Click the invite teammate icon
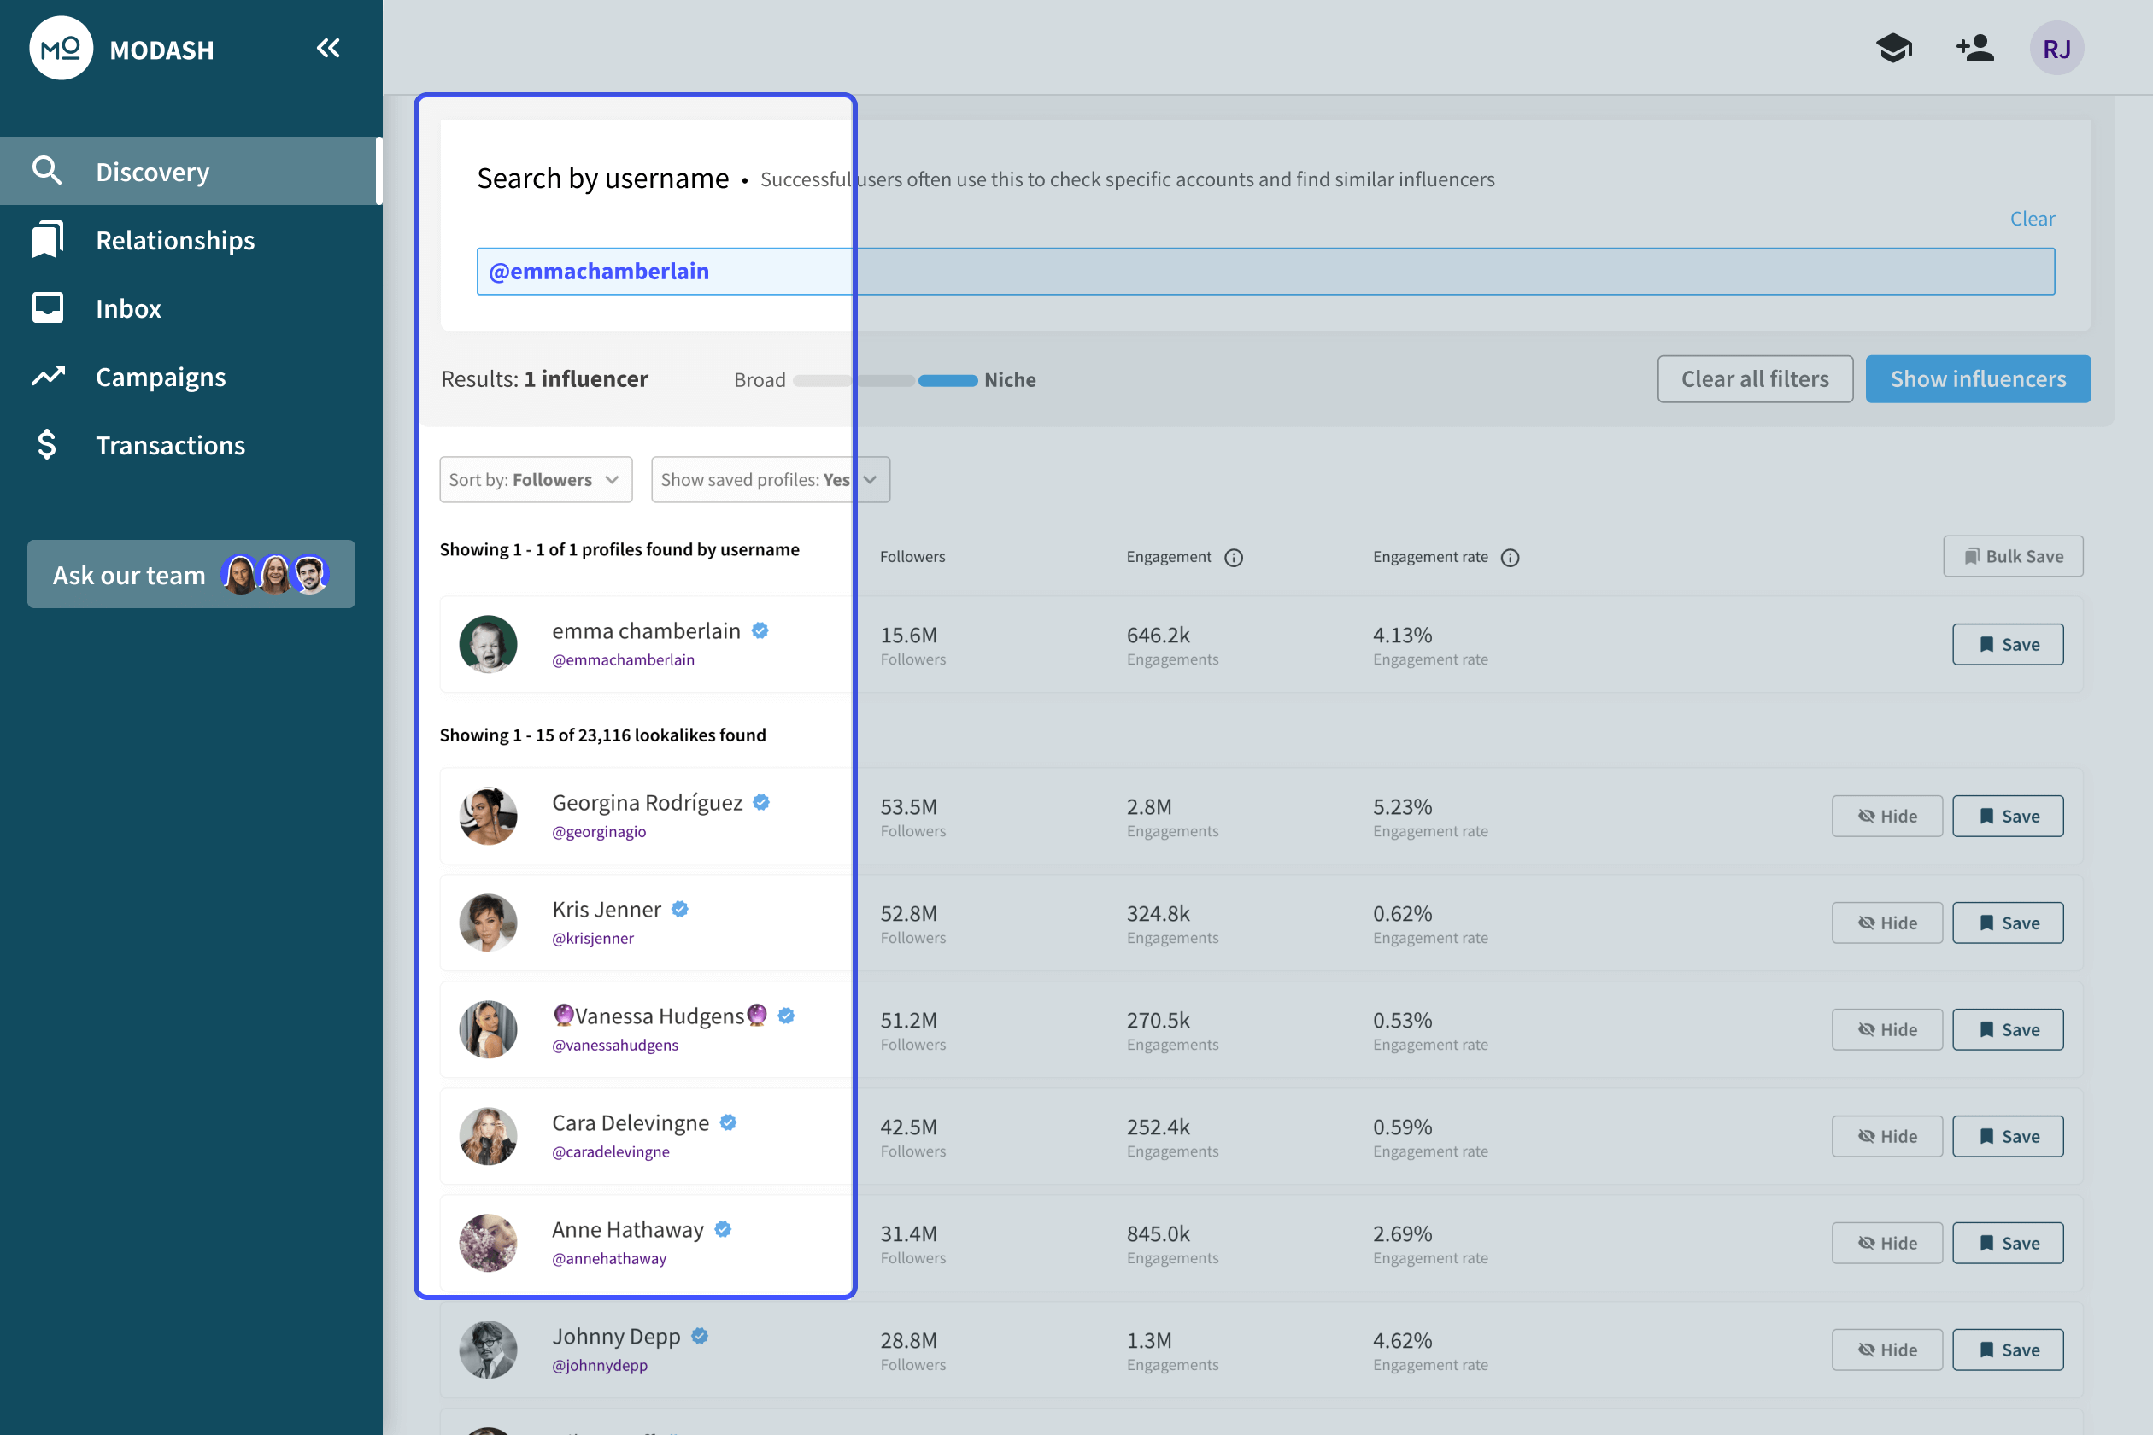Image resolution: width=2153 pixels, height=1435 pixels. pos(1974,48)
